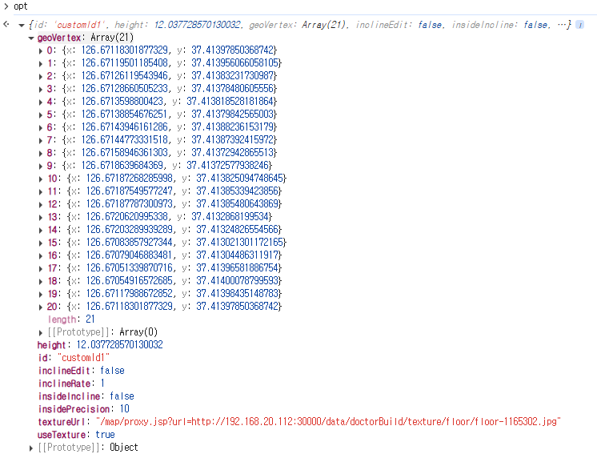Screen dimensions: 597x458
Task: Expand geoVertex item 11
Action: coord(41,192)
